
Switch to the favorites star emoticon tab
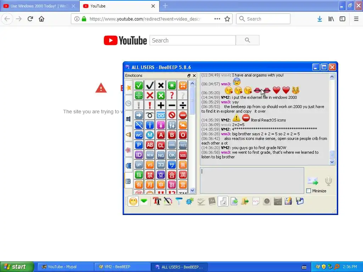tap(129, 88)
